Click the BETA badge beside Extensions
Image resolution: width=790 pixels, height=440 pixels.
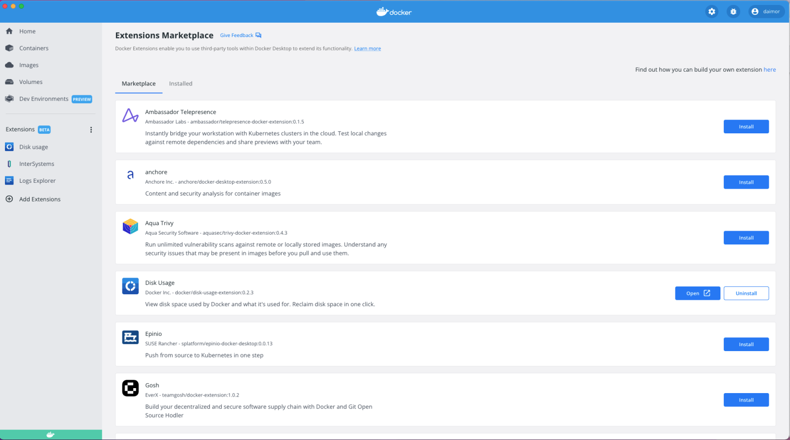click(44, 130)
